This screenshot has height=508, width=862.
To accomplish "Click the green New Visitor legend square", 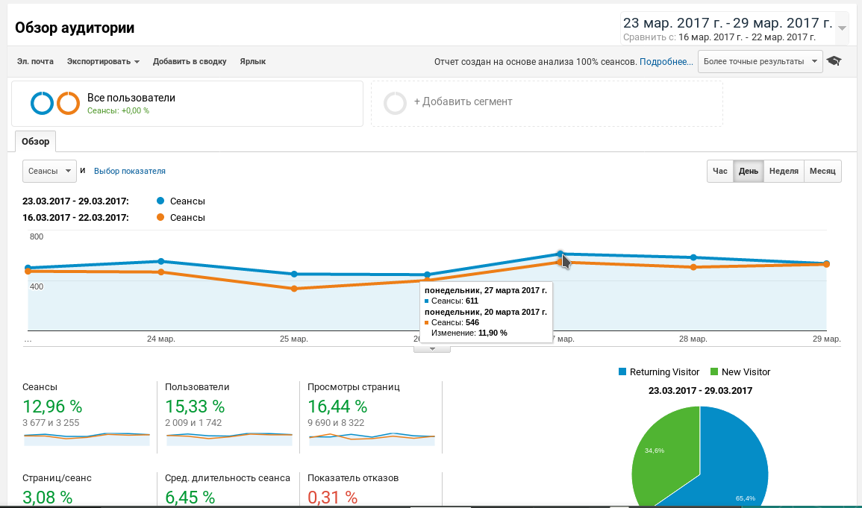I will [714, 371].
